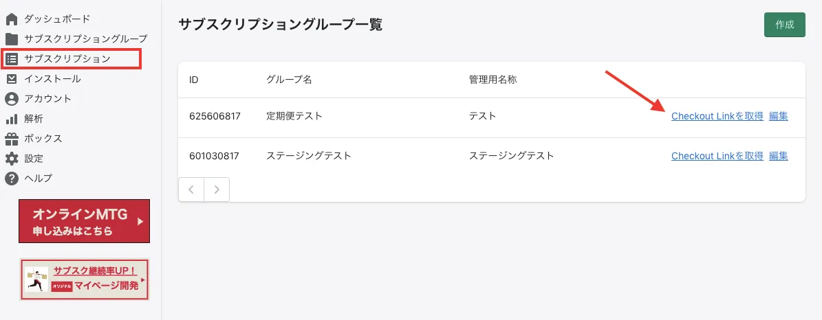Get Checkout Link for ステージングテスト
Screen dimensions: 822x320
[717, 156]
